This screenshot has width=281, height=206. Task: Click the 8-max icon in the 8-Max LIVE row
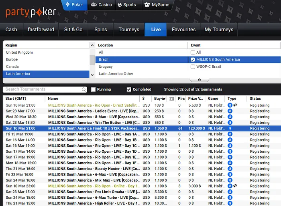tap(230, 117)
